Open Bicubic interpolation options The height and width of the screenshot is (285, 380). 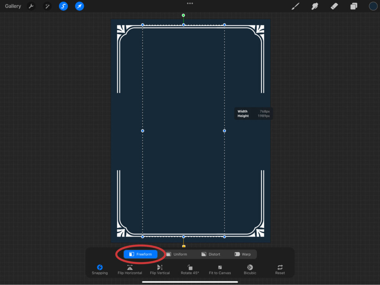click(x=250, y=269)
